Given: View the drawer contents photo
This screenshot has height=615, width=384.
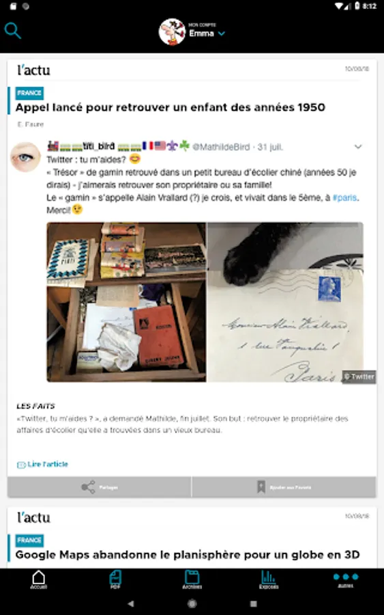Looking at the screenshot, I should (126, 302).
